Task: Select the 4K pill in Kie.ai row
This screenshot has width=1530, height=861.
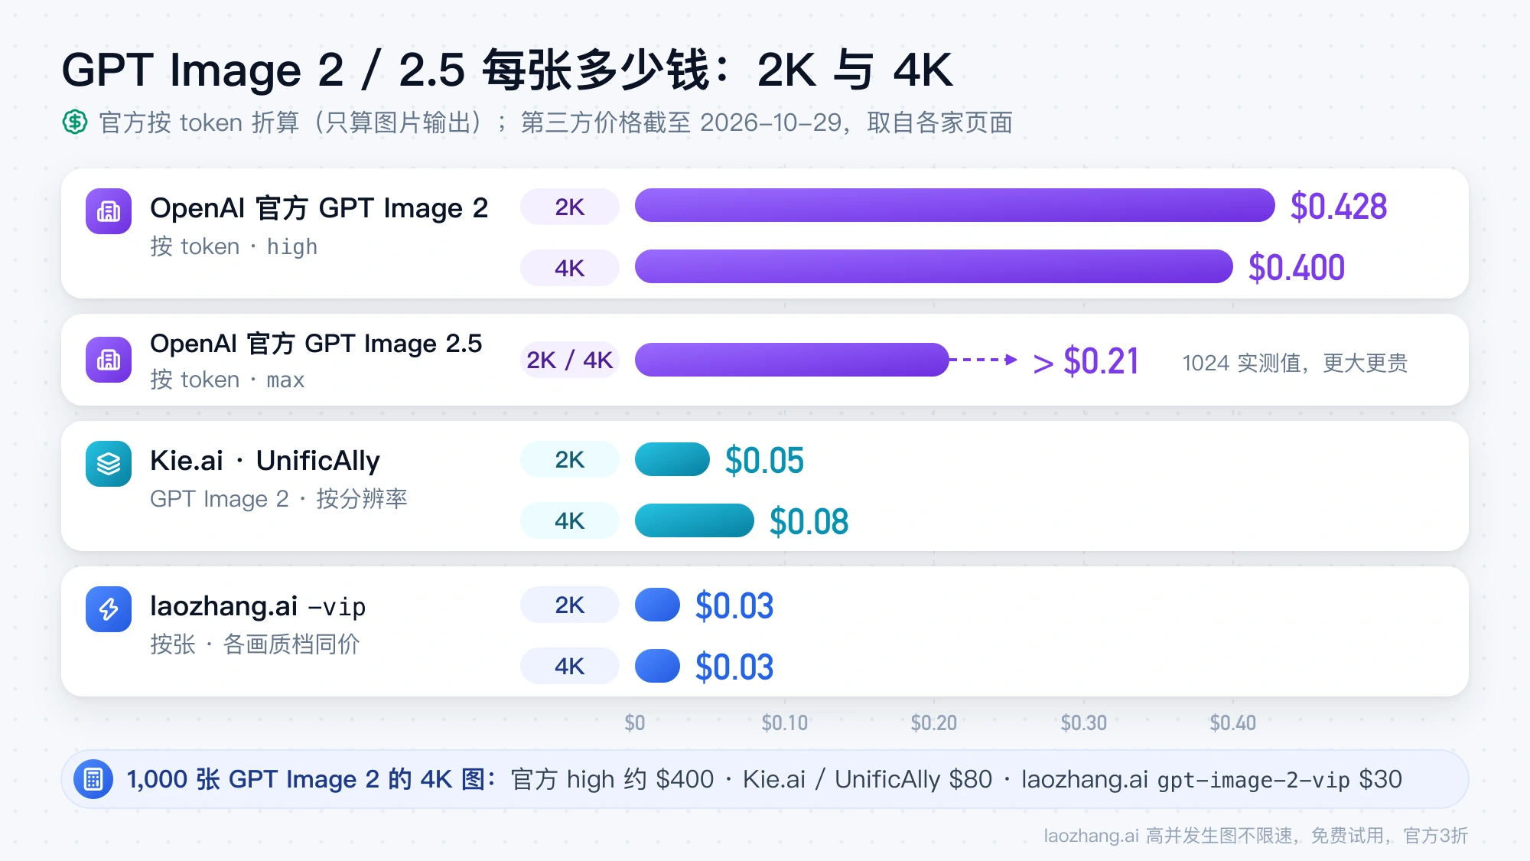Action: pyautogui.click(x=570, y=520)
